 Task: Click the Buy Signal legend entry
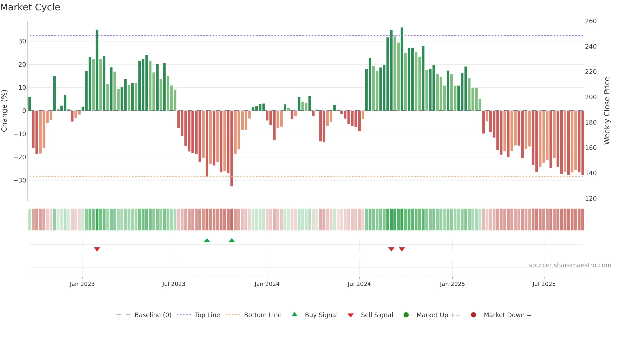pos(314,315)
